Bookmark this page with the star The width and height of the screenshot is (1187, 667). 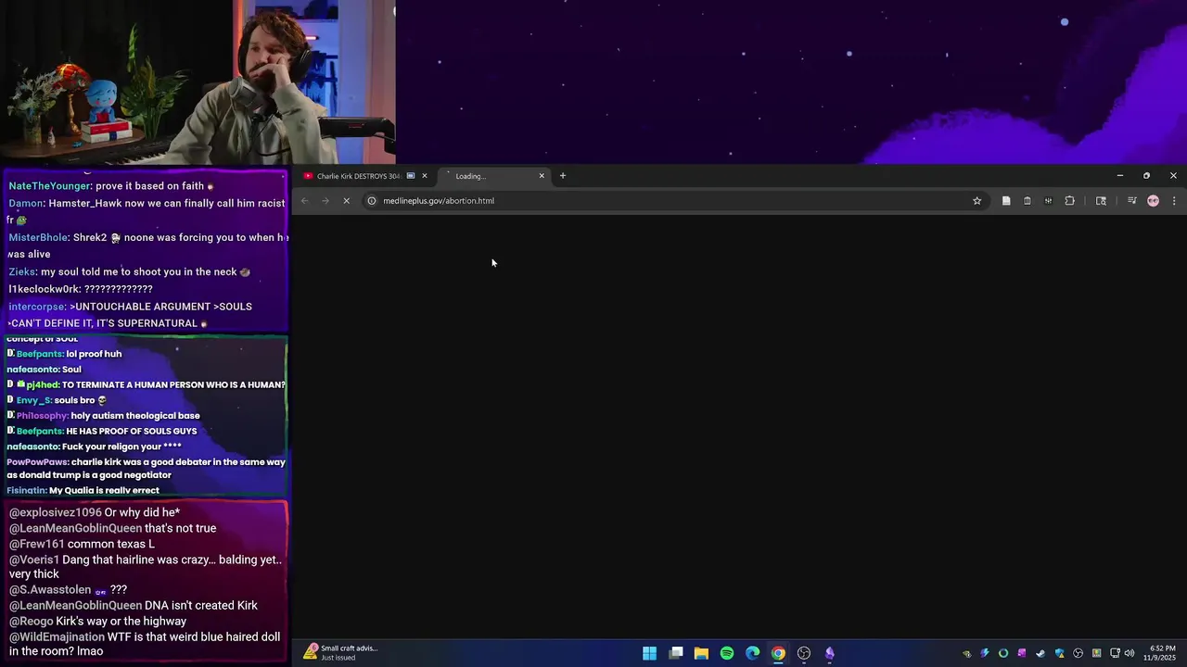[x=976, y=201]
